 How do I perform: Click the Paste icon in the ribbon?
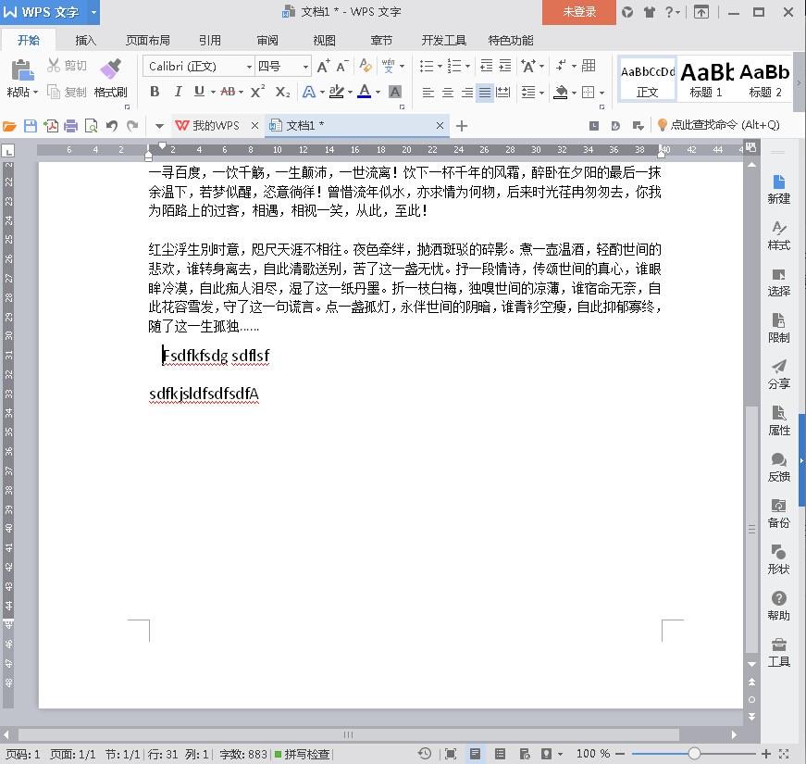coord(22,70)
